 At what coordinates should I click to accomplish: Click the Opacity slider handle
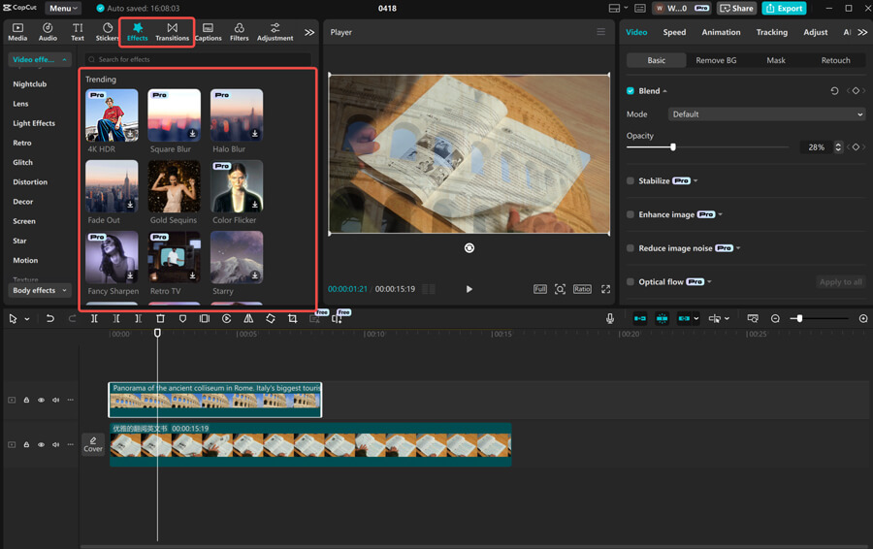pyautogui.click(x=672, y=147)
